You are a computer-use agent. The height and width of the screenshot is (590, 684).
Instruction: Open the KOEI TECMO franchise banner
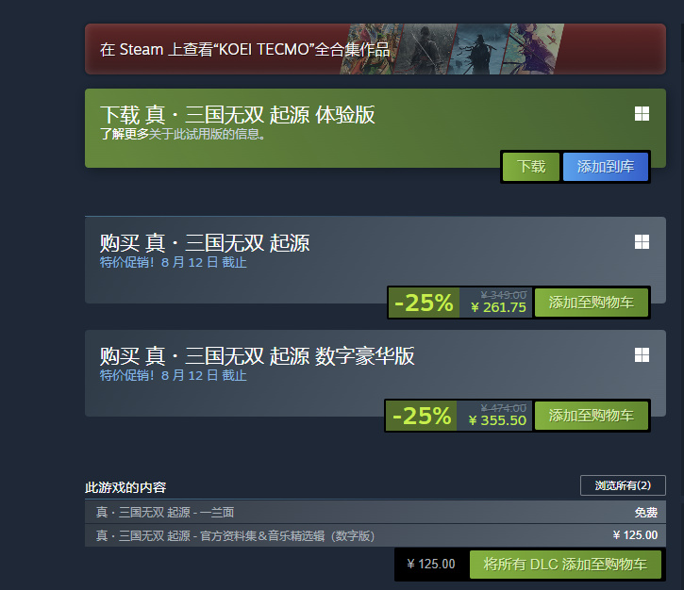[375, 49]
